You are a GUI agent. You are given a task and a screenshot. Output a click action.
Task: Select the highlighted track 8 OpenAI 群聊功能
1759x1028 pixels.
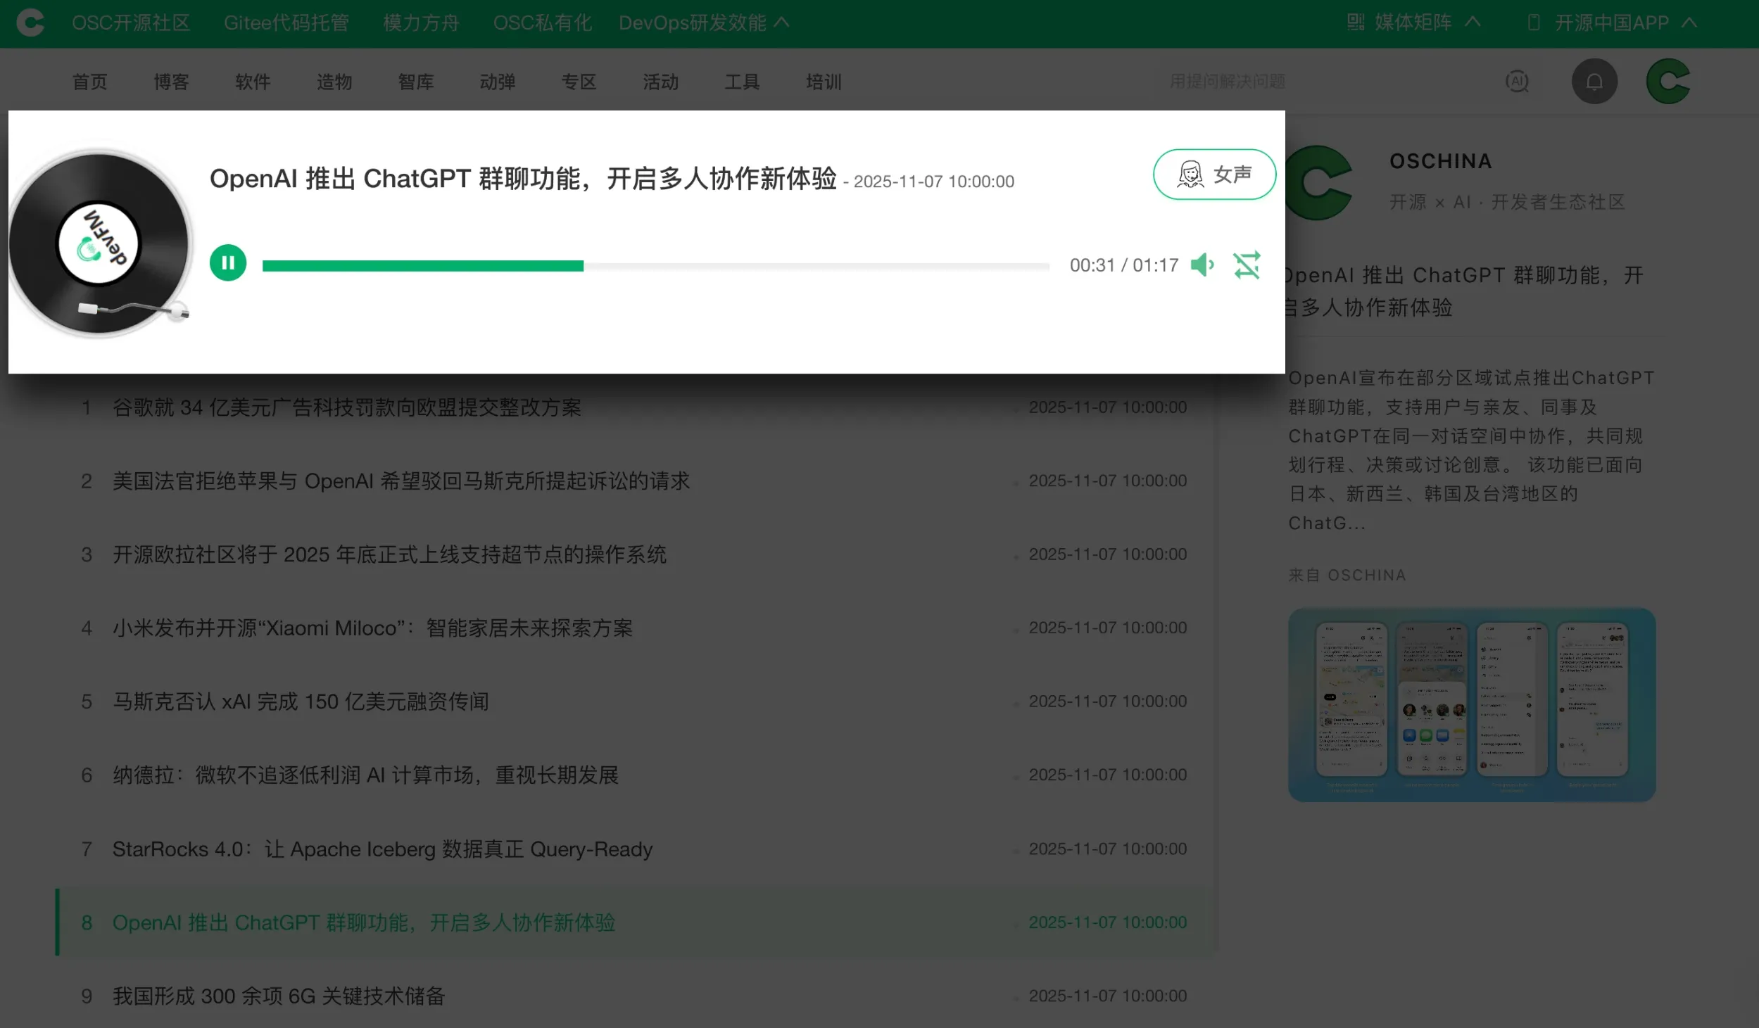click(363, 922)
